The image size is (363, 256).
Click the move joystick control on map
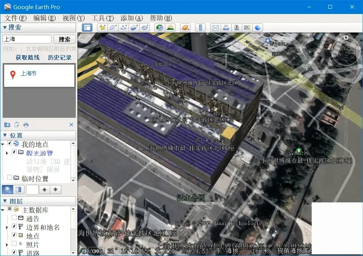coord(346,79)
